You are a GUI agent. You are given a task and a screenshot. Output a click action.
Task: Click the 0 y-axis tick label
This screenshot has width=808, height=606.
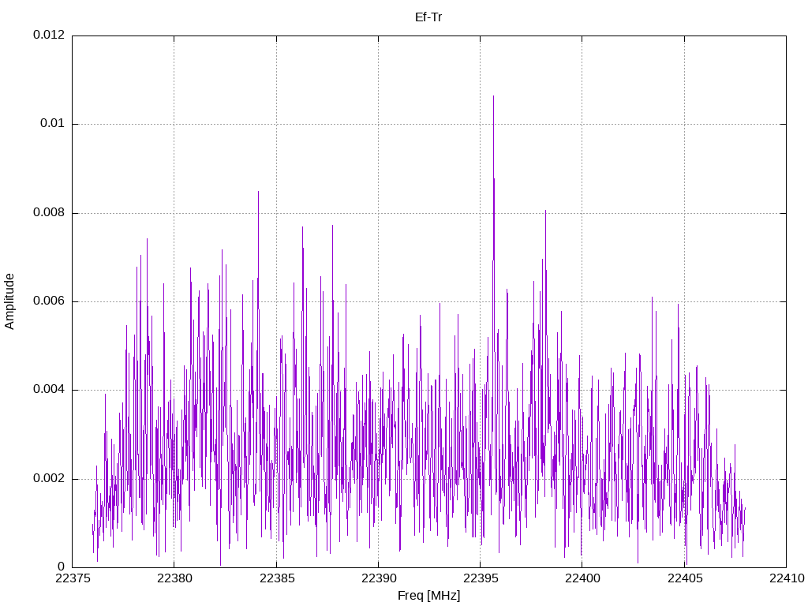(62, 567)
